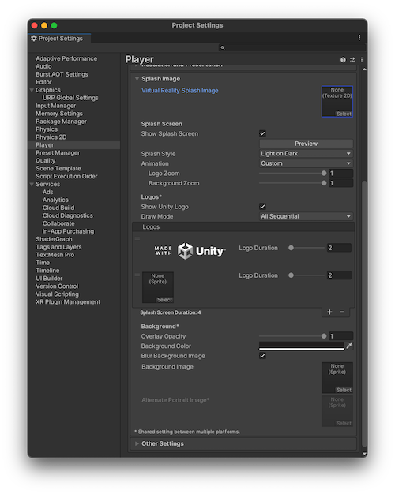The image size is (395, 494).
Task: Toggle Blur Background Image checkbox
Action: tap(262, 356)
